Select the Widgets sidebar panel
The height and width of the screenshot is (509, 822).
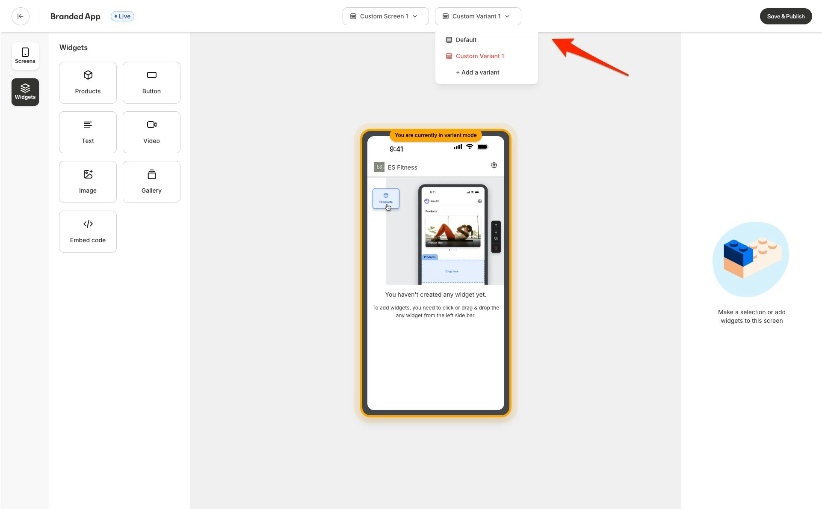[x=25, y=92]
